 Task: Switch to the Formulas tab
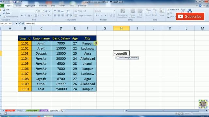(x=43, y=6)
